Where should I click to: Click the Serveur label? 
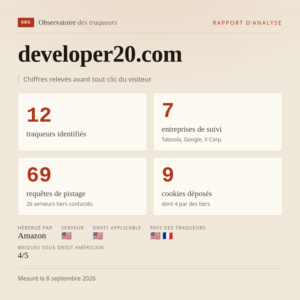pos(72,228)
